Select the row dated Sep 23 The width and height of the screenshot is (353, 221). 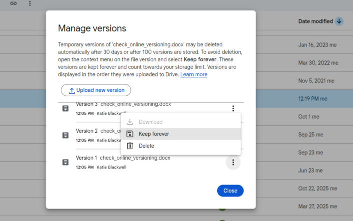coord(311,153)
